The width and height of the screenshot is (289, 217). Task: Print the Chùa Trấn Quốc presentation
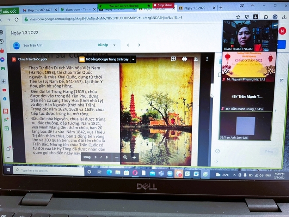click(x=184, y=59)
